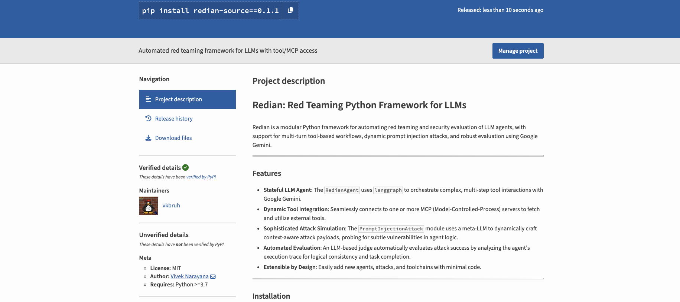
Task: Copy the pip install command to clipboard
Action: pos(290,10)
